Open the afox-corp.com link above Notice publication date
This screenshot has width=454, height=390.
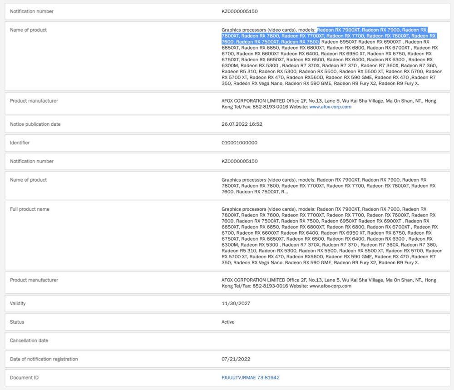tap(330, 107)
